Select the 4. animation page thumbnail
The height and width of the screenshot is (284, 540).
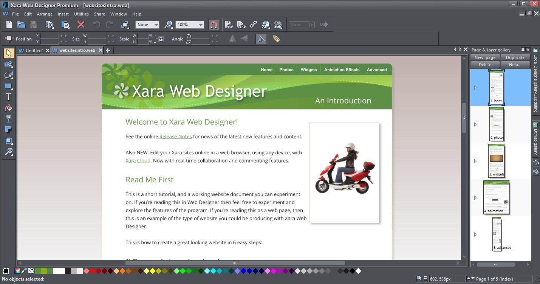tap(497, 197)
